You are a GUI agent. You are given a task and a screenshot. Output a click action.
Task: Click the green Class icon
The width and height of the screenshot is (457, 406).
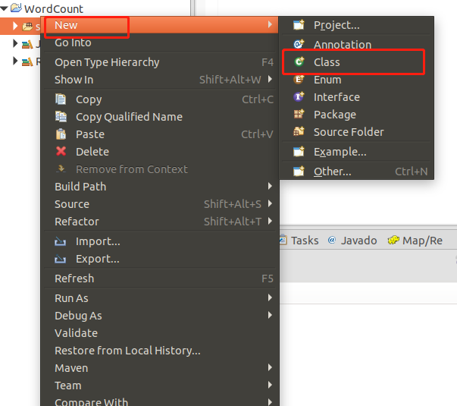point(299,62)
